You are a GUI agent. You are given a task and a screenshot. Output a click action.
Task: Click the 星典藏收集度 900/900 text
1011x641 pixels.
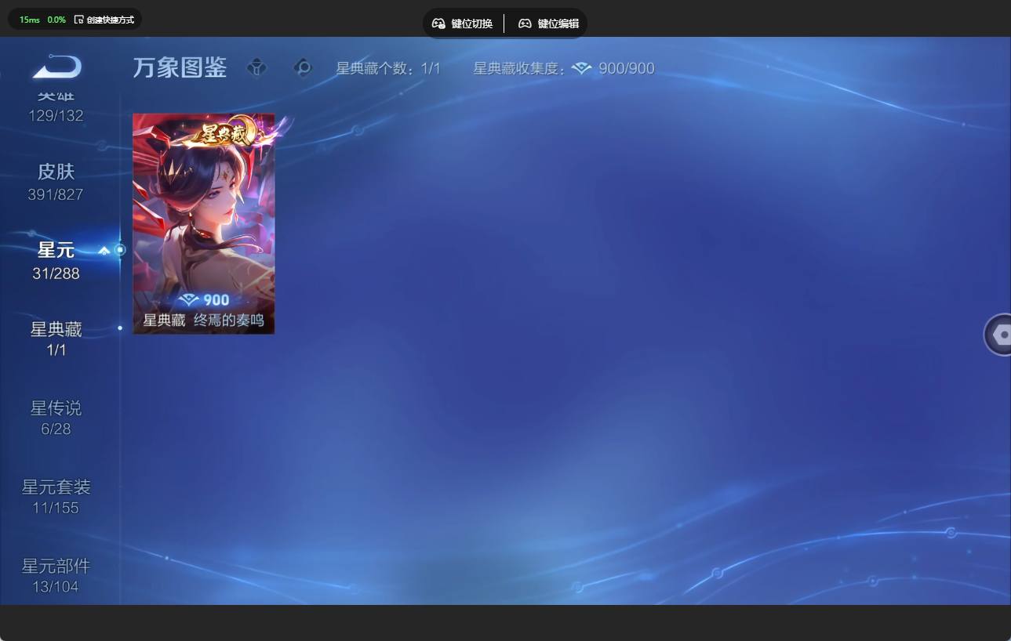pos(563,69)
